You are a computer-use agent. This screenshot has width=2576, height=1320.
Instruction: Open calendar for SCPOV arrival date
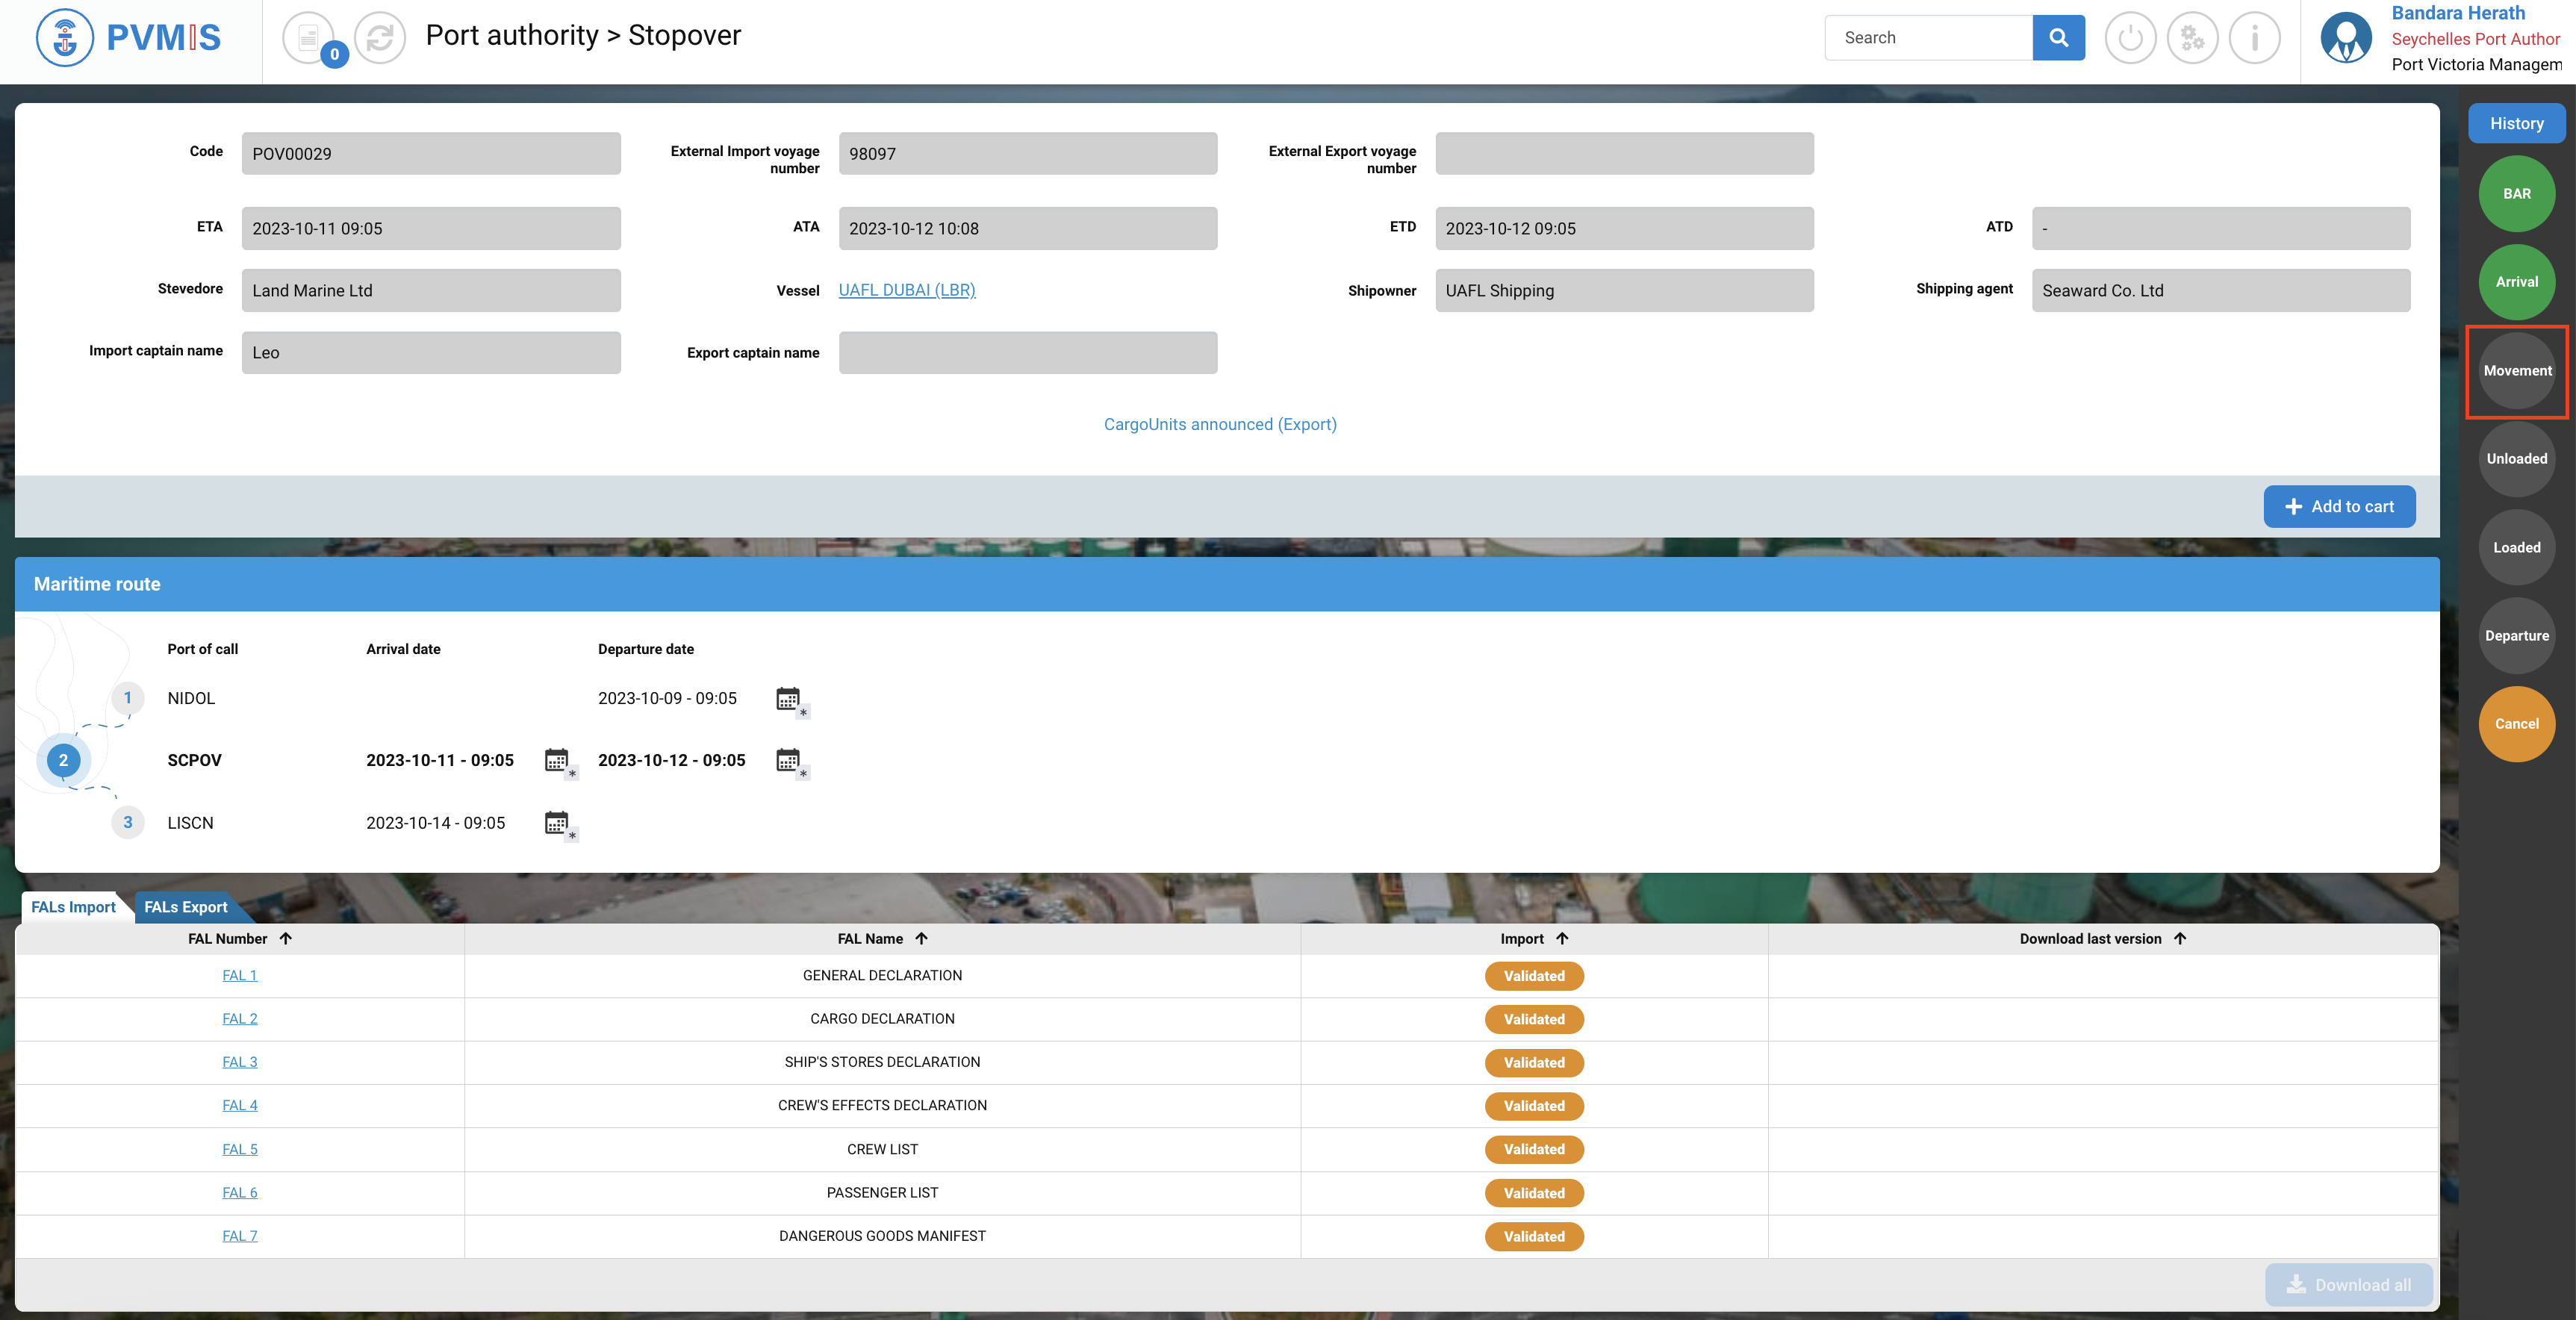coord(557,760)
